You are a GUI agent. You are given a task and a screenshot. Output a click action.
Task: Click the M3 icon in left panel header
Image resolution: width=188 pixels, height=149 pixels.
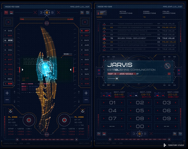pyautogui.click(x=88, y=12)
